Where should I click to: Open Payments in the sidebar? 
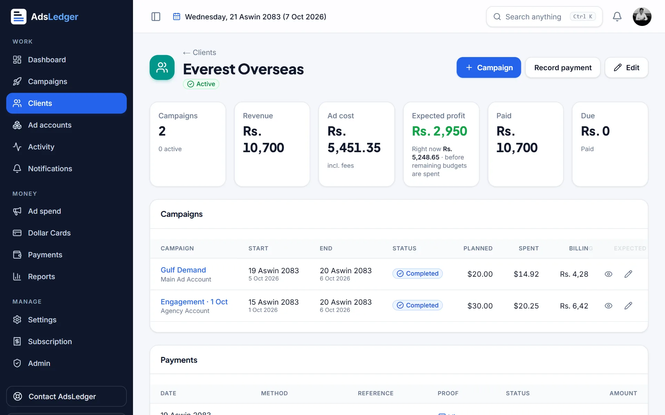tap(66, 255)
